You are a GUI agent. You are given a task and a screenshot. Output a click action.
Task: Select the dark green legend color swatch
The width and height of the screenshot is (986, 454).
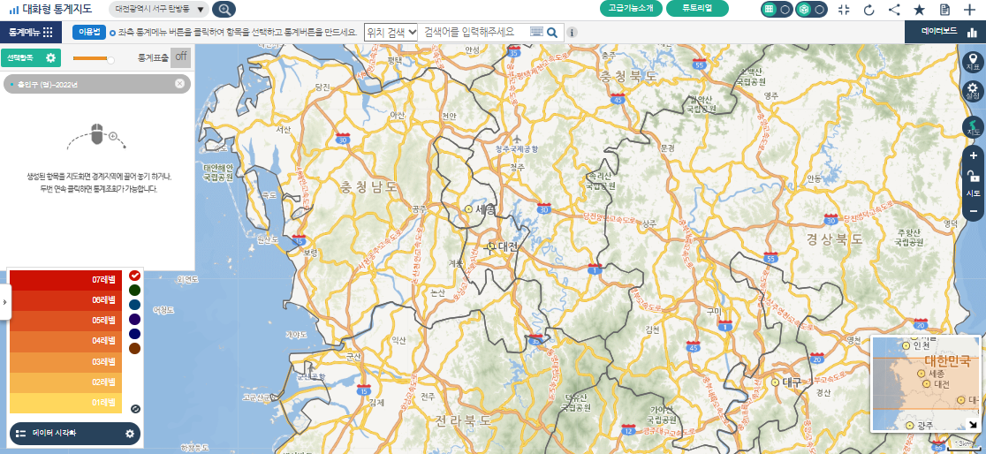click(x=134, y=290)
